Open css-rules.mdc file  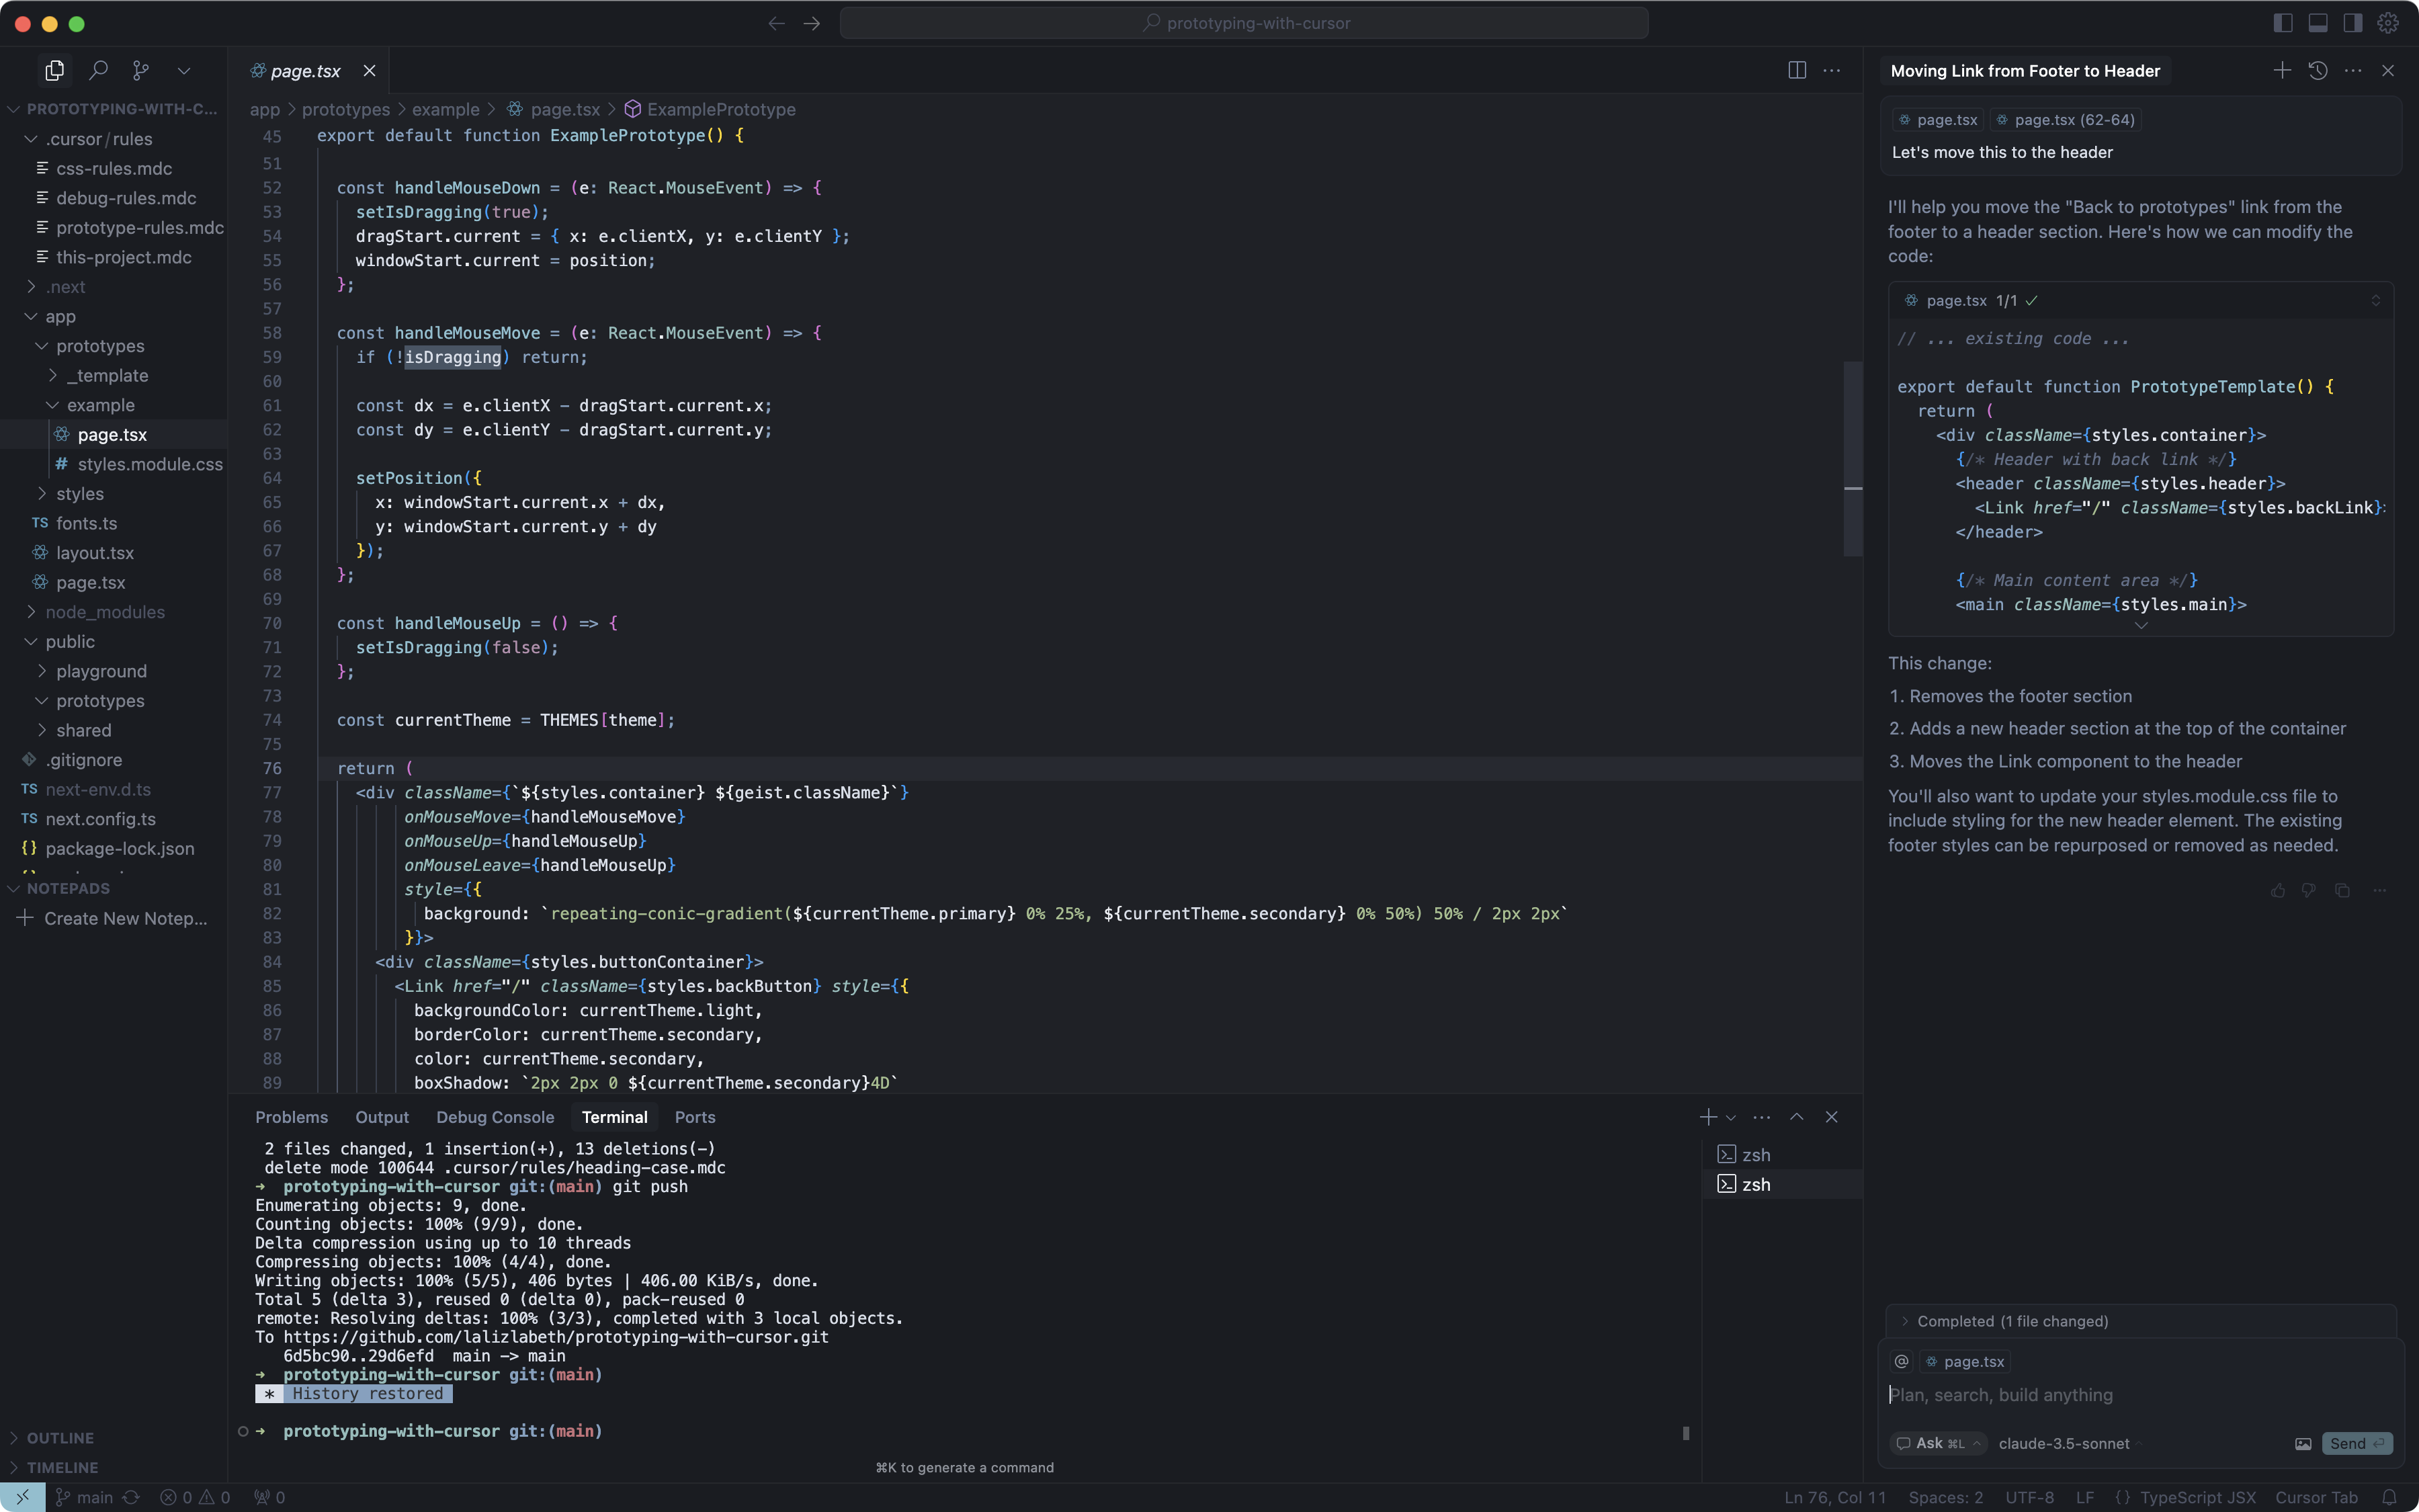pyautogui.click(x=114, y=168)
